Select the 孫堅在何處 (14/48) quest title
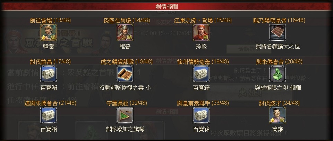The height and width of the screenshot is (141, 333). (127, 20)
